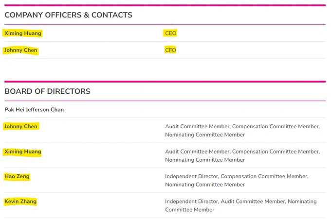Image resolution: width=331 pixels, height=219 pixels.
Task: Select Ximing Huang under Board of Directors
Action: click(23, 152)
